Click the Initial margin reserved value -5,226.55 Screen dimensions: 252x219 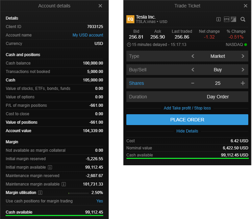(94, 159)
